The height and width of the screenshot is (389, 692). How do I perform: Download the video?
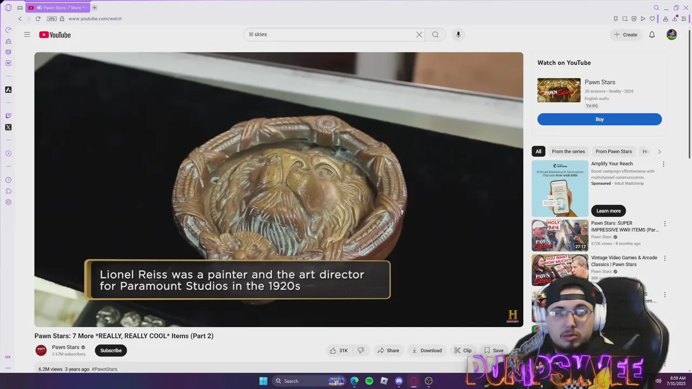[x=427, y=351]
